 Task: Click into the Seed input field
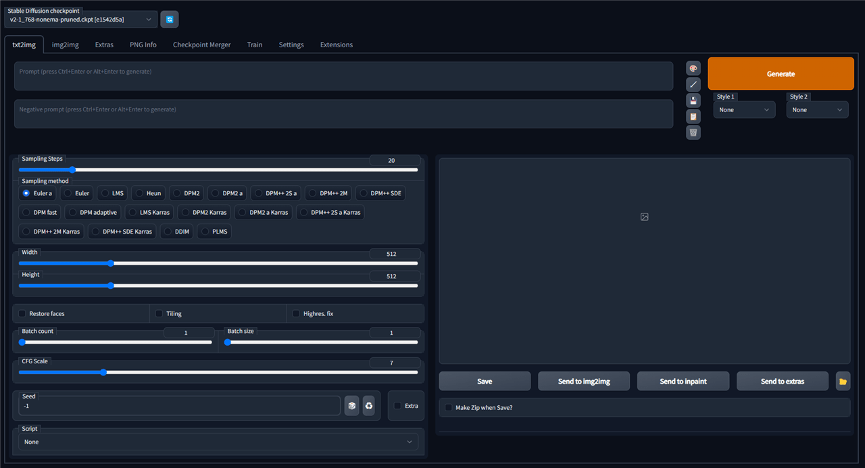click(x=180, y=406)
